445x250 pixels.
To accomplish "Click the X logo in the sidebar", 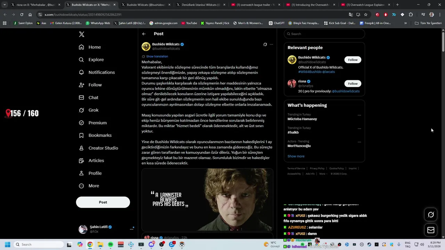I will (81, 34).
